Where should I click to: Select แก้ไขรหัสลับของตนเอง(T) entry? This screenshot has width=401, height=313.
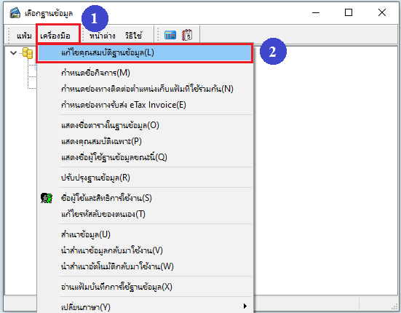[145, 214]
